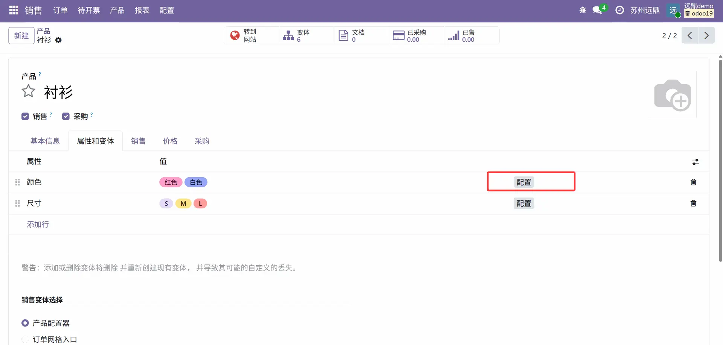Open the 苏州远鼎 company switcher
723x345 pixels.
click(x=645, y=10)
